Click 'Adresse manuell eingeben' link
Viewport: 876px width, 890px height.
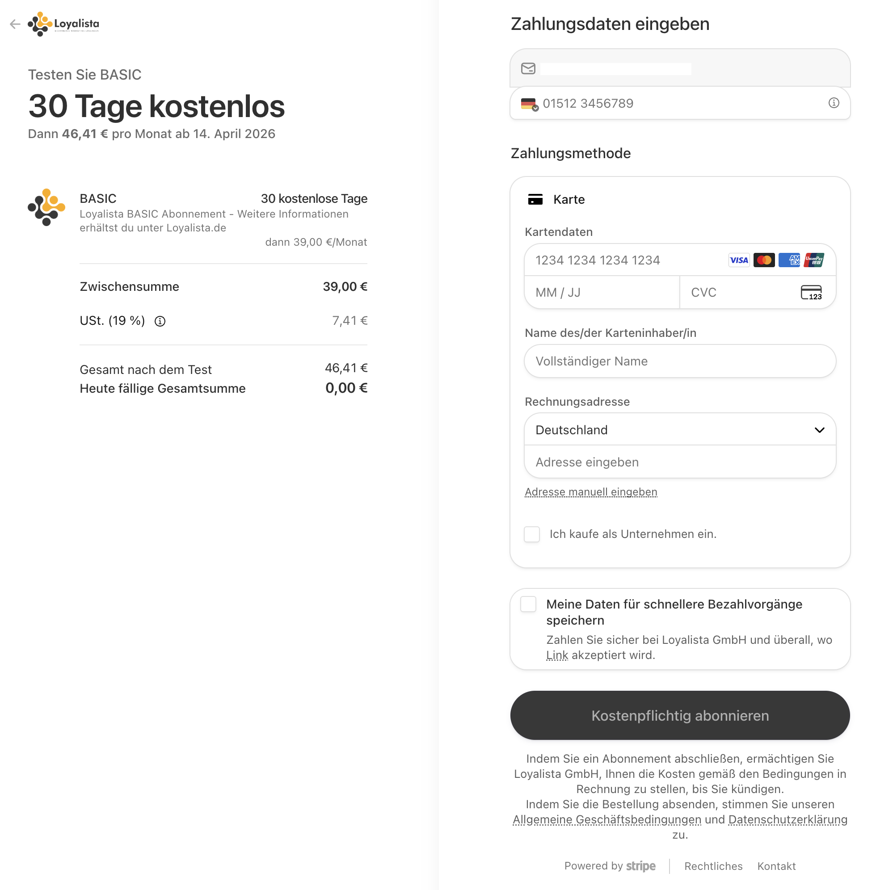pyautogui.click(x=591, y=492)
